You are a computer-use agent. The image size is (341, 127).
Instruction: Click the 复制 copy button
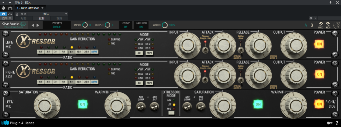pos(41,18)
